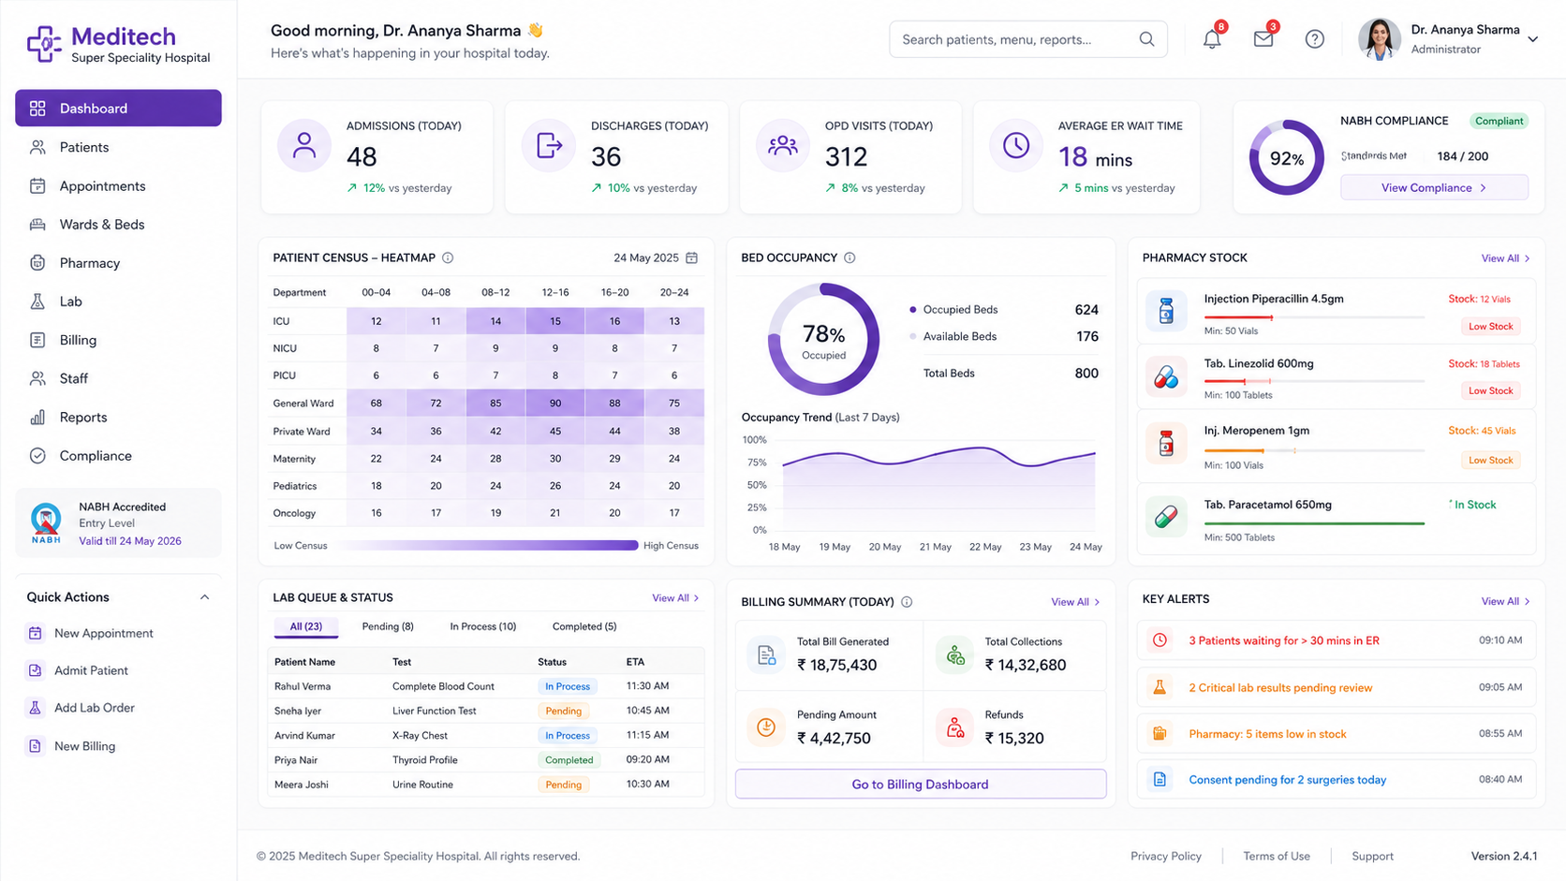The image size is (1566, 881).
Task: Click the Injection Piperacillin vial icon
Action: [1166, 310]
